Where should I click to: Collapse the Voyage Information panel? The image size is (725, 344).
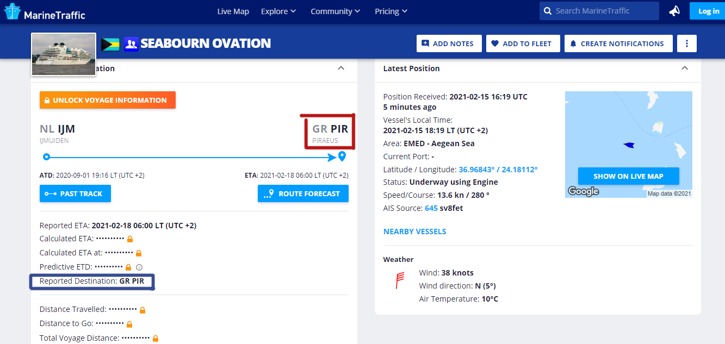(x=341, y=68)
